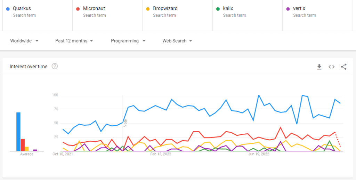Open the Web Search type dropdown
Viewport: 356px width, 180px height.
pos(177,41)
